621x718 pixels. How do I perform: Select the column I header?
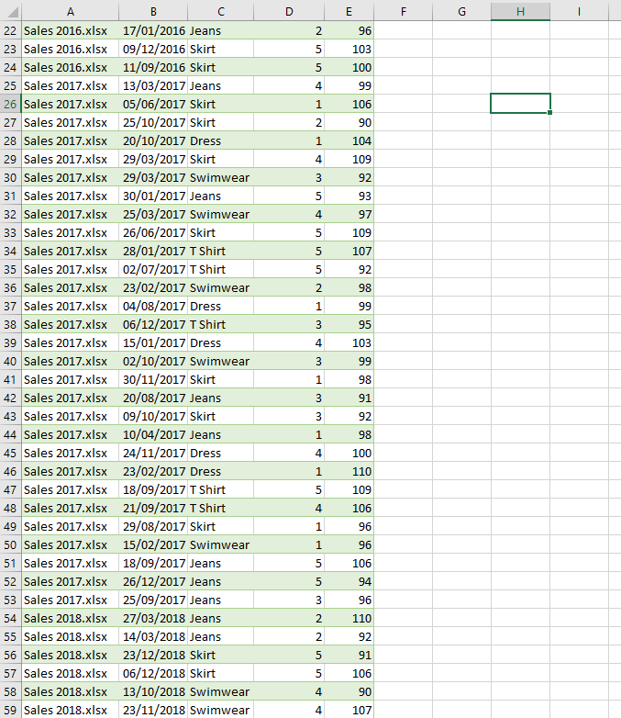pos(580,11)
